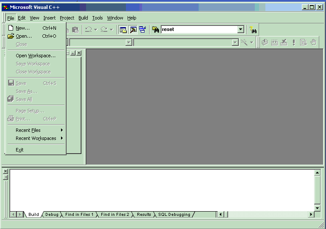Click the Redo arrow icon
Screen dimensions: 326x229
[x=104, y=30]
